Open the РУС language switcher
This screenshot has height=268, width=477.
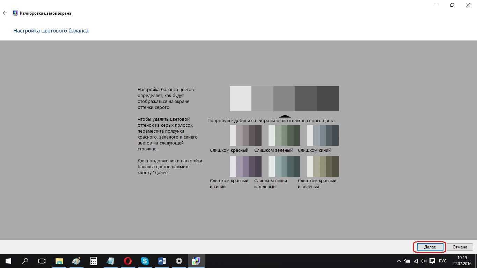[442, 261]
